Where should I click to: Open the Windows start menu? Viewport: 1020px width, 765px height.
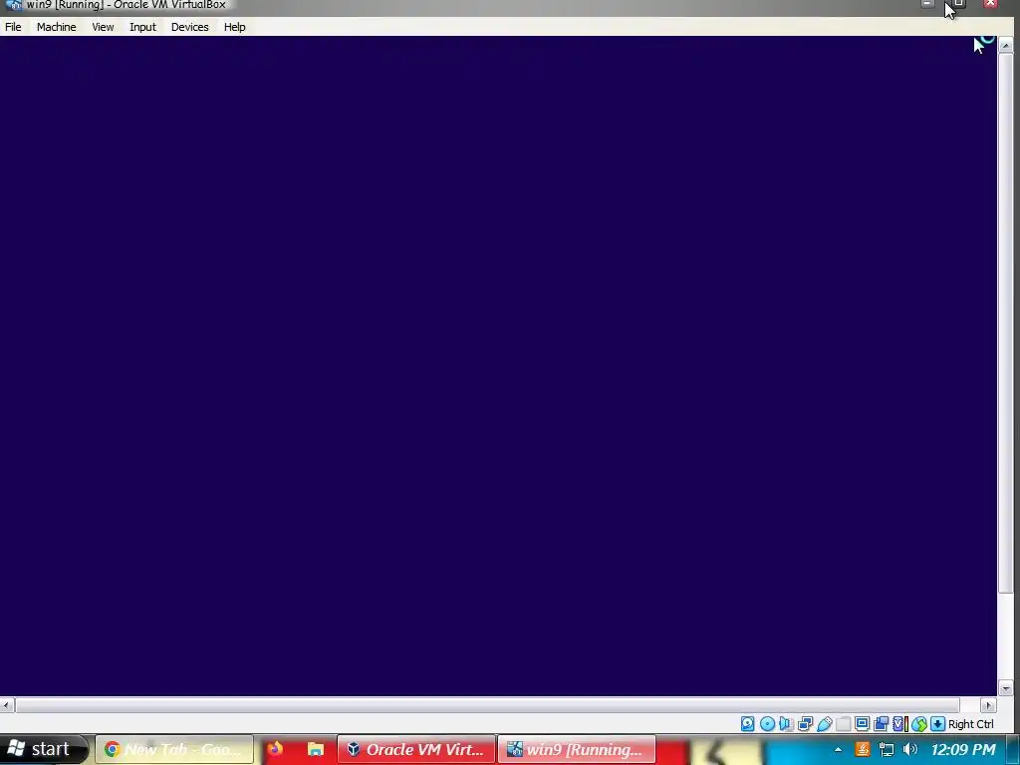(x=43, y=749)
